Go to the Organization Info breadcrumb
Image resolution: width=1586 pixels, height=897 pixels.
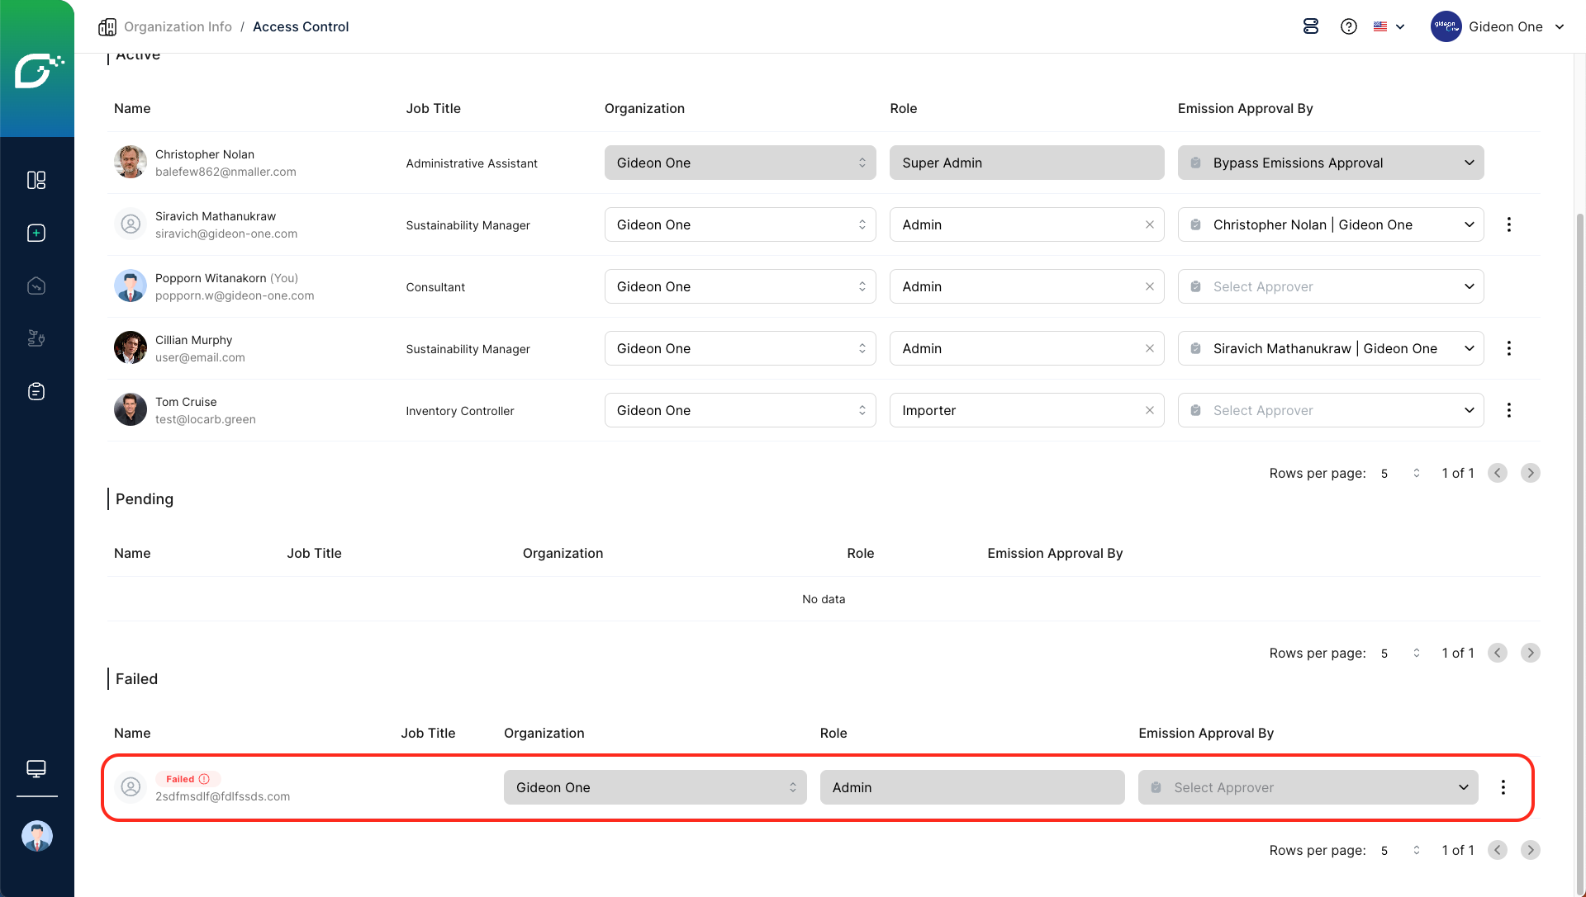(x=177, y=26)
